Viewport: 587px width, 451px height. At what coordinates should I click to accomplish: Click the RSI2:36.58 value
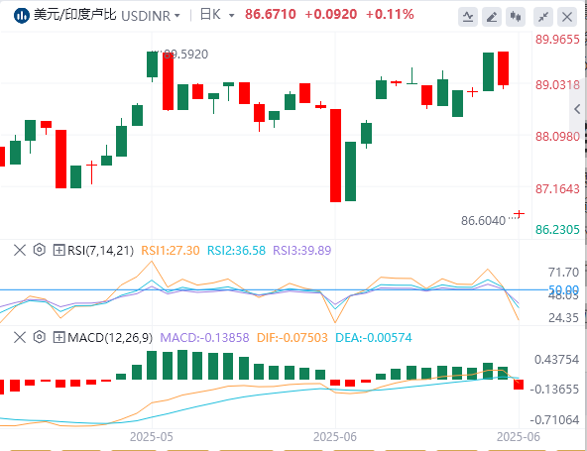pyautogui.click(x=236, y=251)
